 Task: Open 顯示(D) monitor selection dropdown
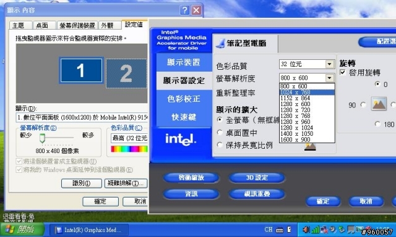tap(82, 117)
